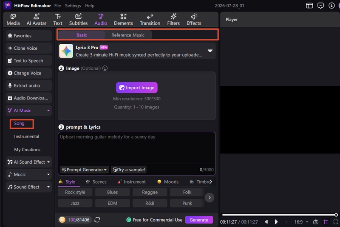Open the 16:9 aspect ratio dropdown
The image size is (340, 227).
pyautogui.click(x=301, y=222)
